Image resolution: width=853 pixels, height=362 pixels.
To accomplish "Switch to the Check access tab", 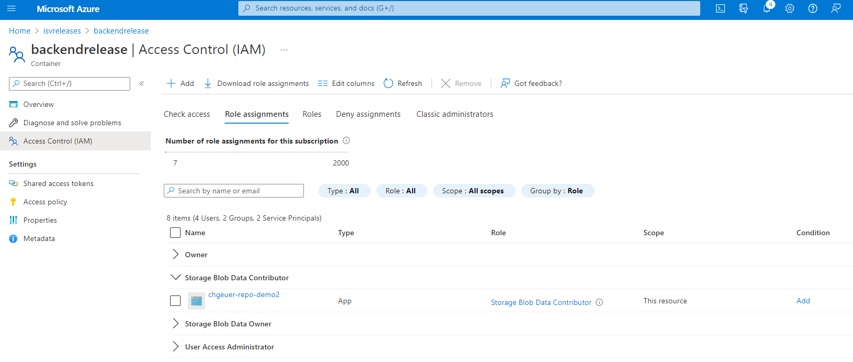I will click(187, 114).
